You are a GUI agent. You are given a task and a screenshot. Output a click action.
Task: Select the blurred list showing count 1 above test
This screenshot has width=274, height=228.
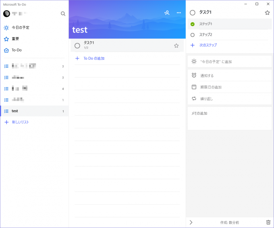(34, 100)
